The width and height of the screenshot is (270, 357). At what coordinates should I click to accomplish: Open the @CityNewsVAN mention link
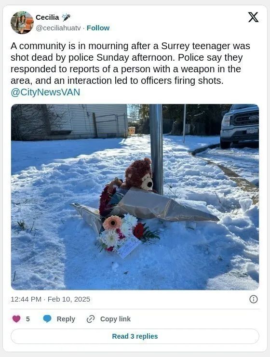pos(45,92)
